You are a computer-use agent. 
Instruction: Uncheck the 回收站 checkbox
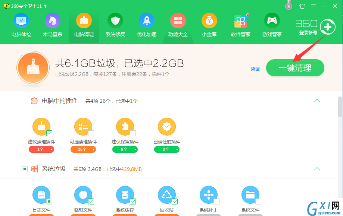coord(175,201)
